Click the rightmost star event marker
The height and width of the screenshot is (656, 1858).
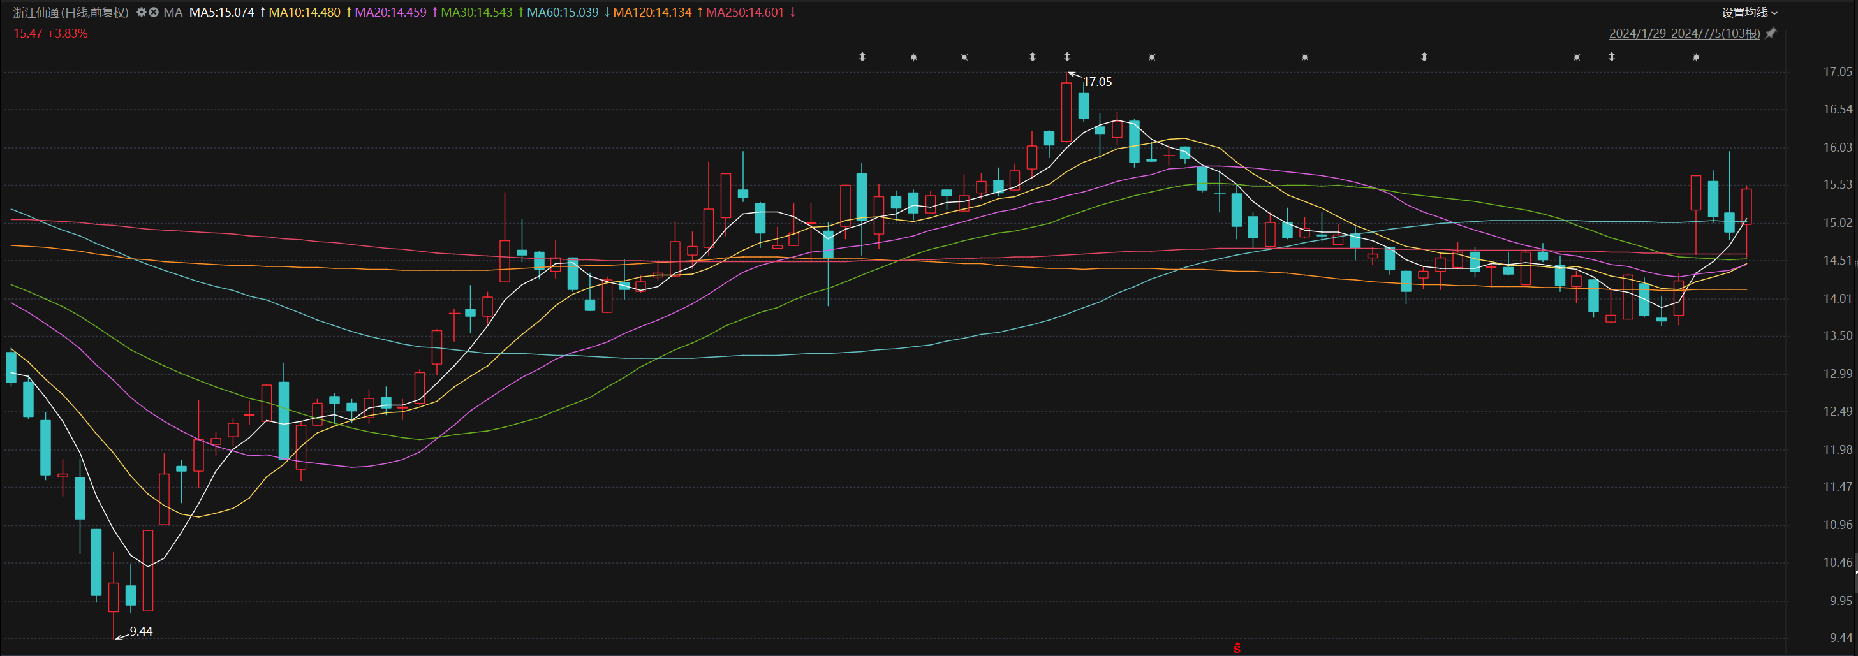click(1696, 57)
